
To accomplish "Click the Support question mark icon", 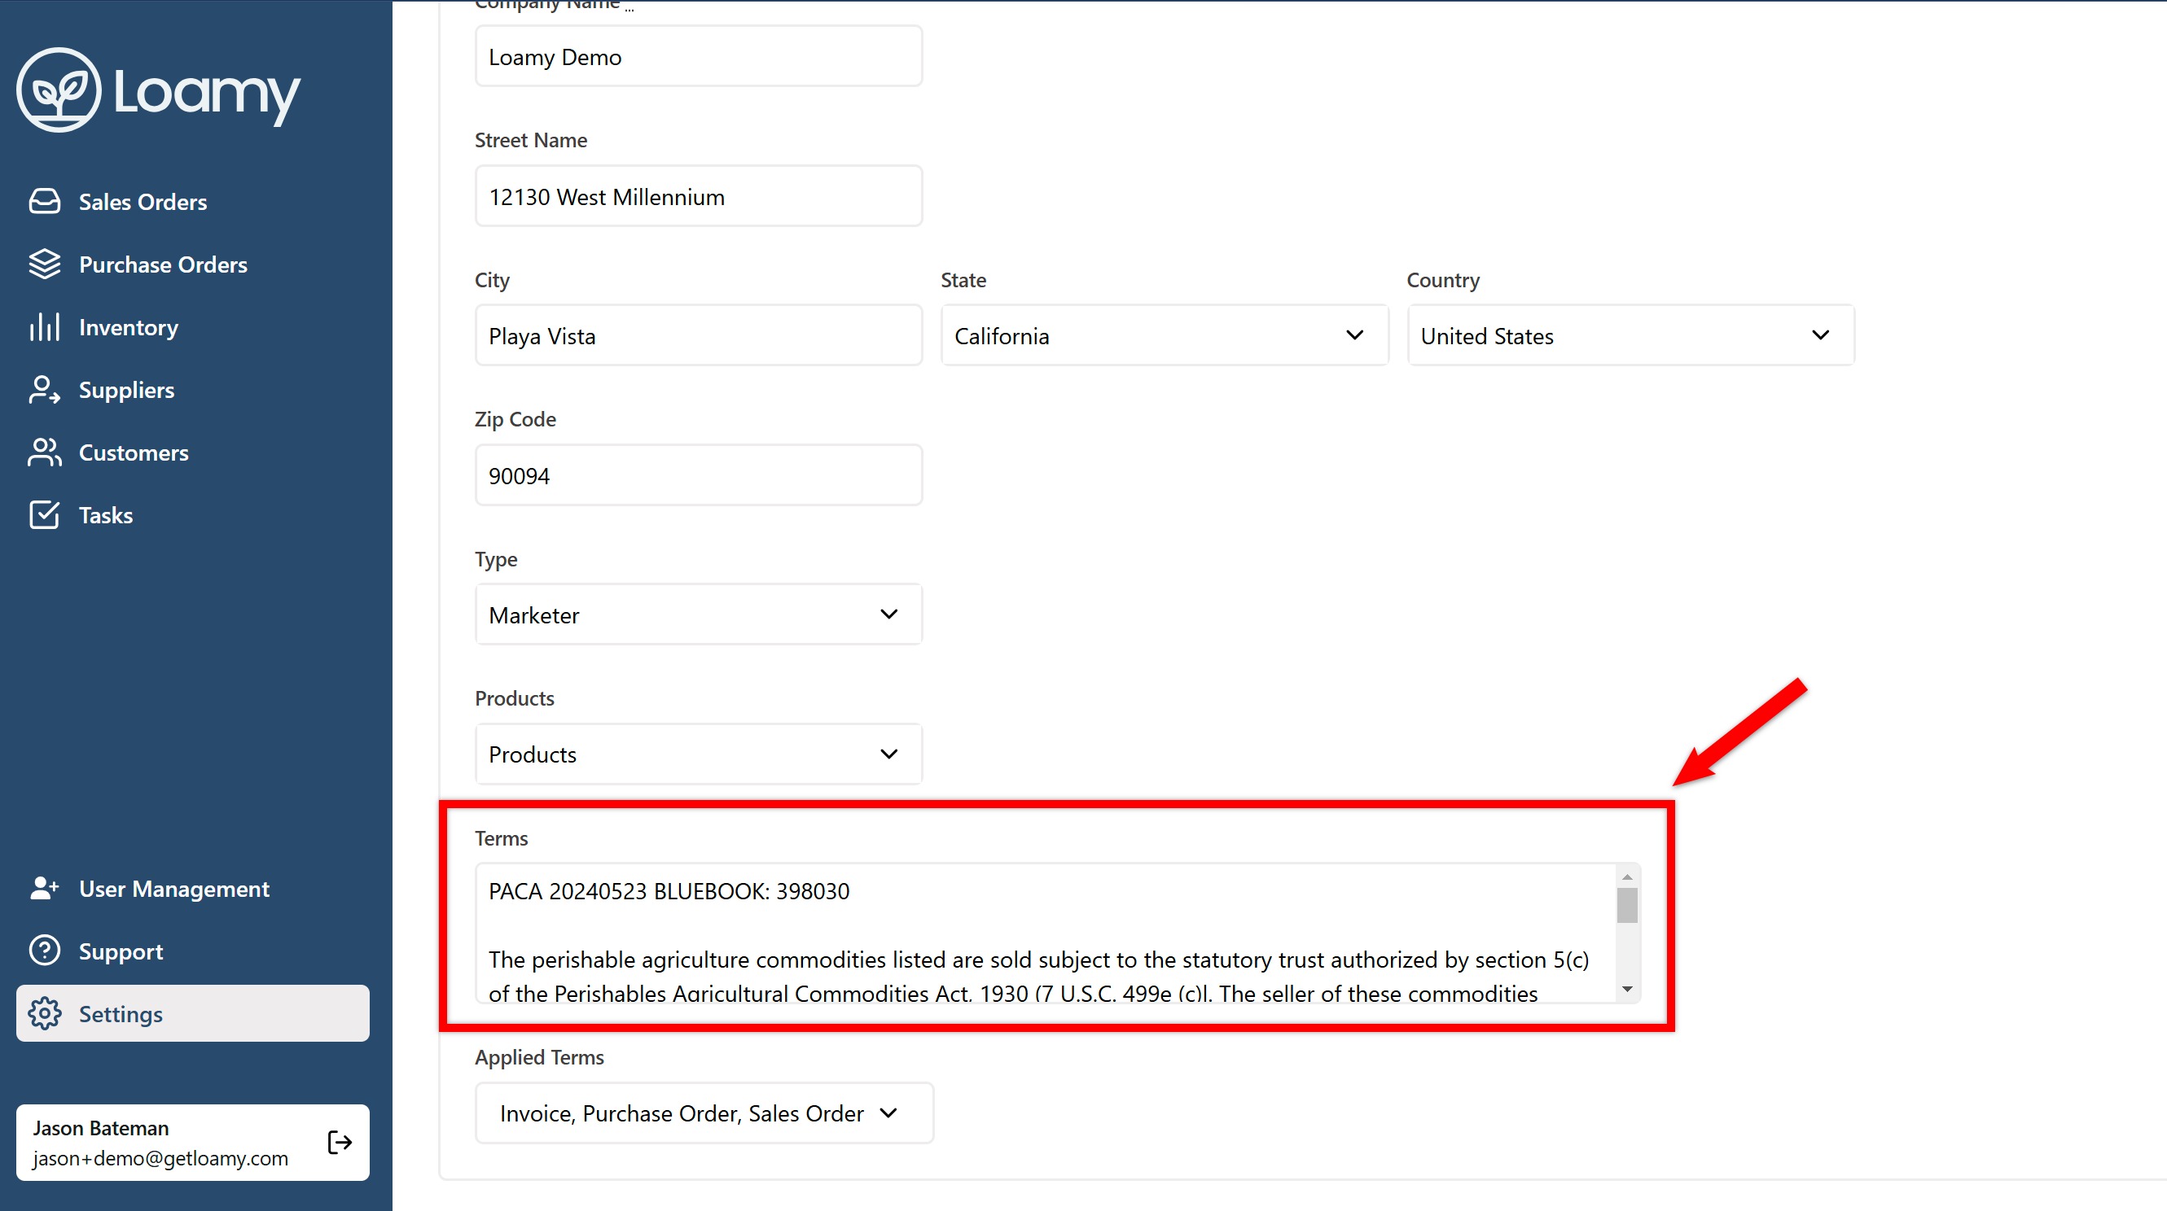I will pos(45,951).
